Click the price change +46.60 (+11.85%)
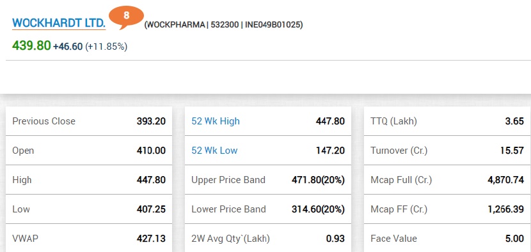The image size is (531, 252). (x=90, y=47)
